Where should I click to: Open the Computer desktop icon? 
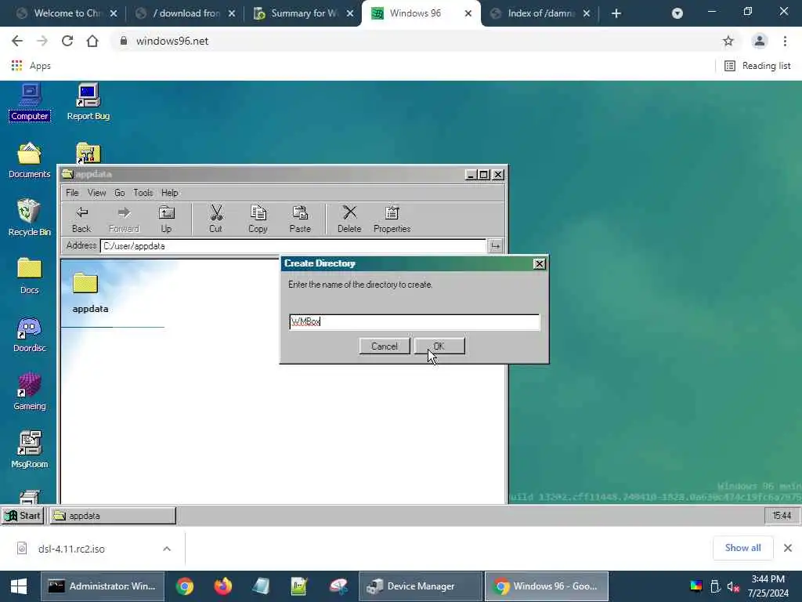coord(30,103)
